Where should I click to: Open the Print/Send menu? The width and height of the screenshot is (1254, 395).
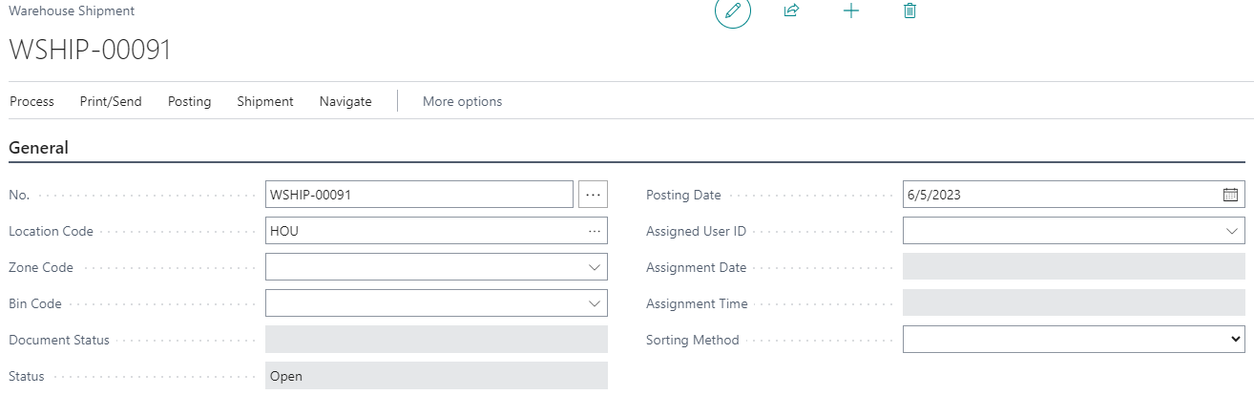click(111, 101)
